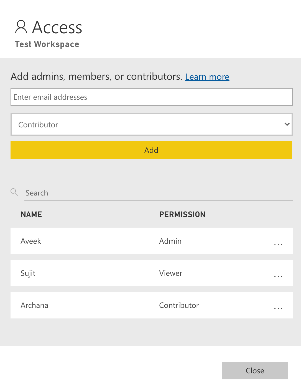The width and height of the screenshot is (301, 391).
Task: Open the Learn more link
Action: coord(207,77)
